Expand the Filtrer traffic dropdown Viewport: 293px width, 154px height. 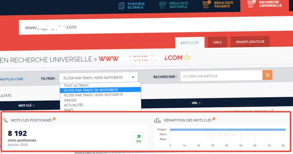pos(98,78)
